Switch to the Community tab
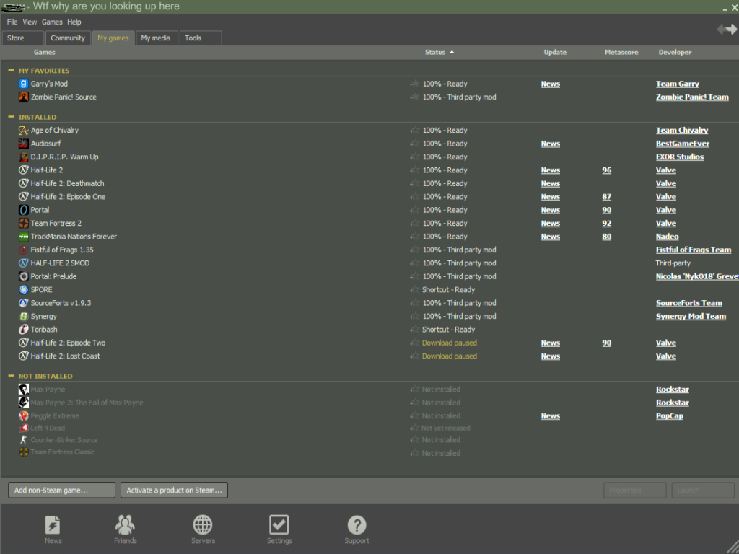The height and width of the screenshot is (554, 739). (68, 38)
